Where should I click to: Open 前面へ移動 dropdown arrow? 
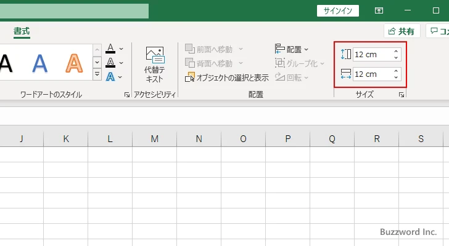tap(241, 49)
